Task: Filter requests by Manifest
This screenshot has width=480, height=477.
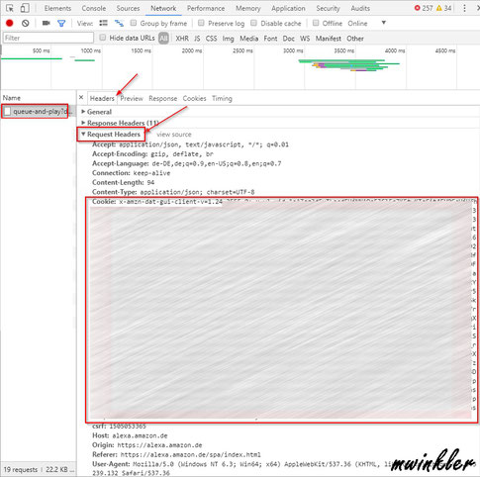Action: point(329,39)
